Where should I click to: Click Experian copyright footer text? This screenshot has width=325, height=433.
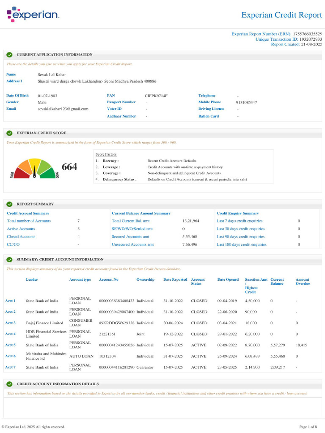coord(33,427)
